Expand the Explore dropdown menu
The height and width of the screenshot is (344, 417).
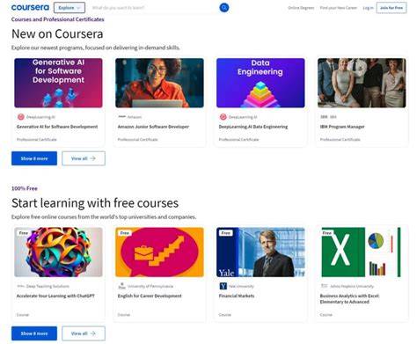69,8
